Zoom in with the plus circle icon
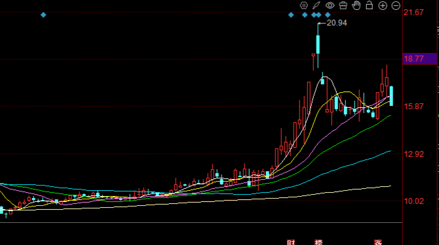This screenshot has width=439, height=245. (383, 6)
